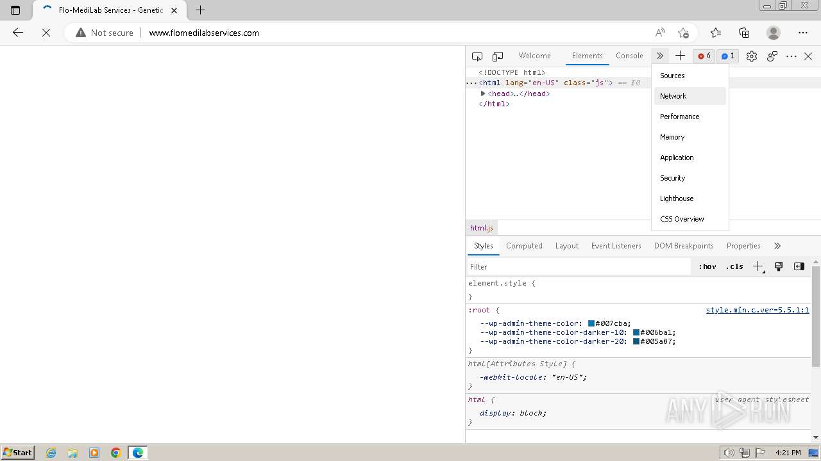The width and height of the screenshot is (821, 461).
Task: Open more DevTools tabs chevron
Action: (x=659, y=56)
